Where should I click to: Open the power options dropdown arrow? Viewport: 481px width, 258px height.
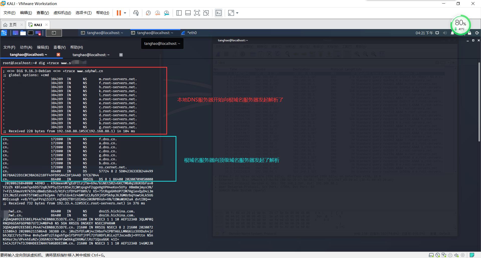click(125, 13)
